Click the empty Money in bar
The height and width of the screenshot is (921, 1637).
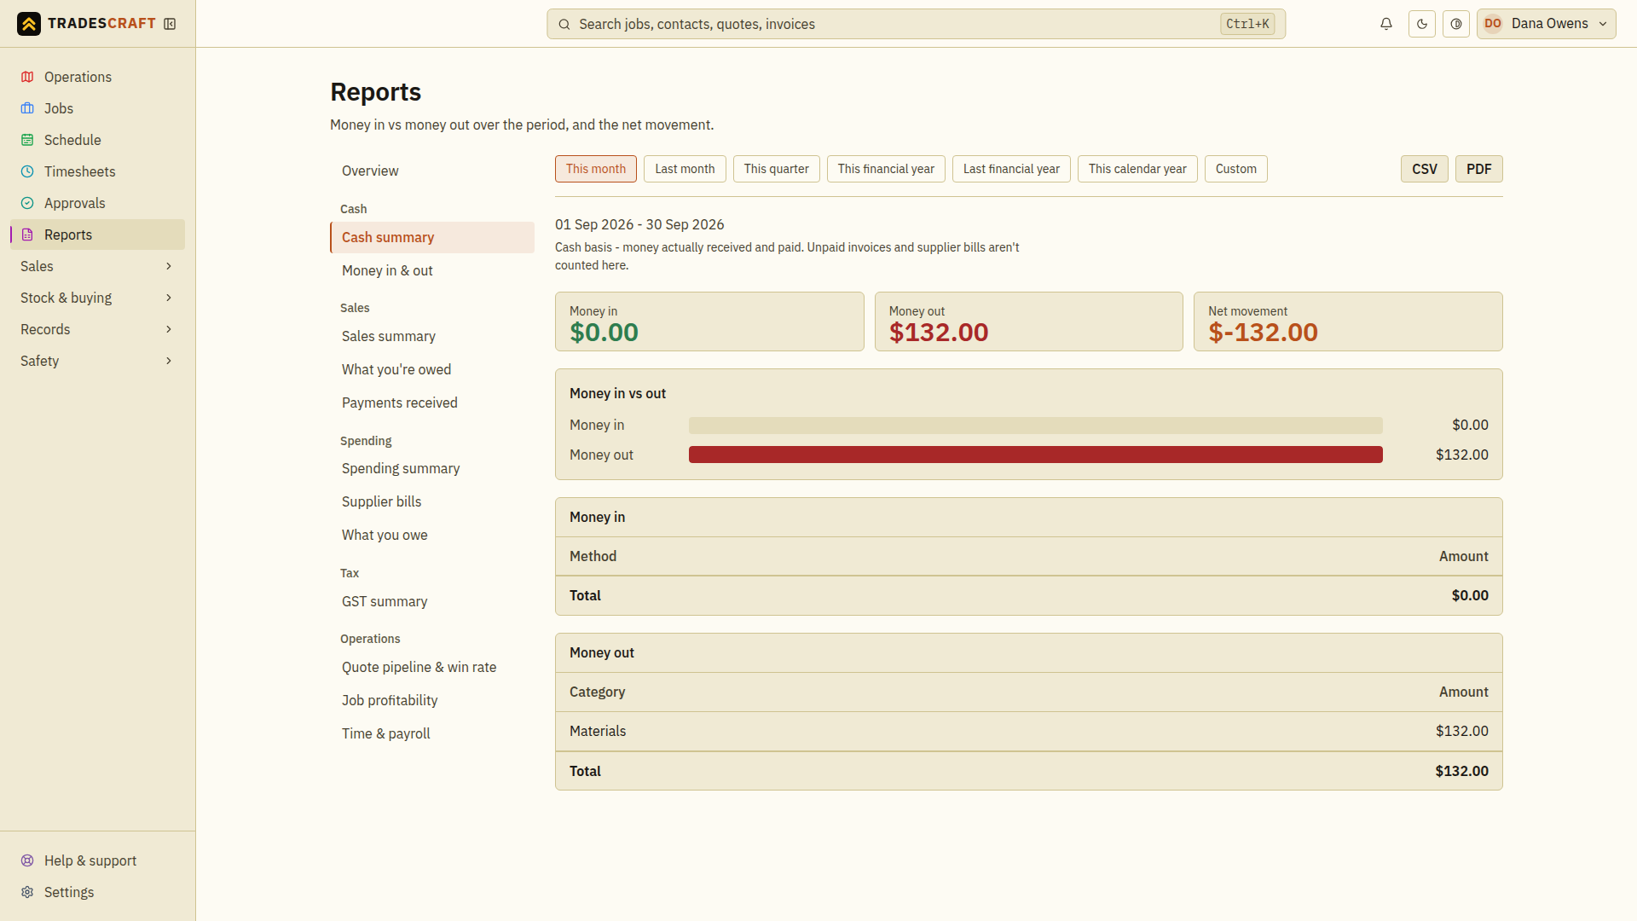(1035, 425)
